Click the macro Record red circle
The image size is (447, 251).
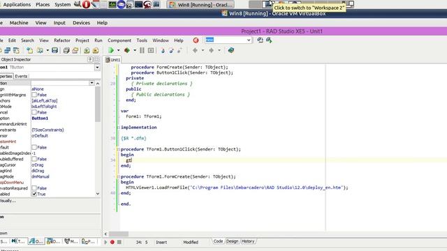[x=112, y=242]
